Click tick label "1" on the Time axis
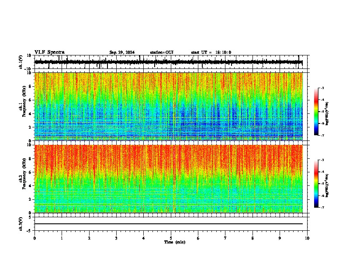 point(62,238)
